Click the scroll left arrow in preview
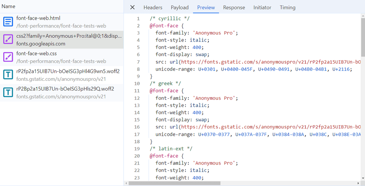The height and width of the screenshot is (186, 365). pos(126,183)
